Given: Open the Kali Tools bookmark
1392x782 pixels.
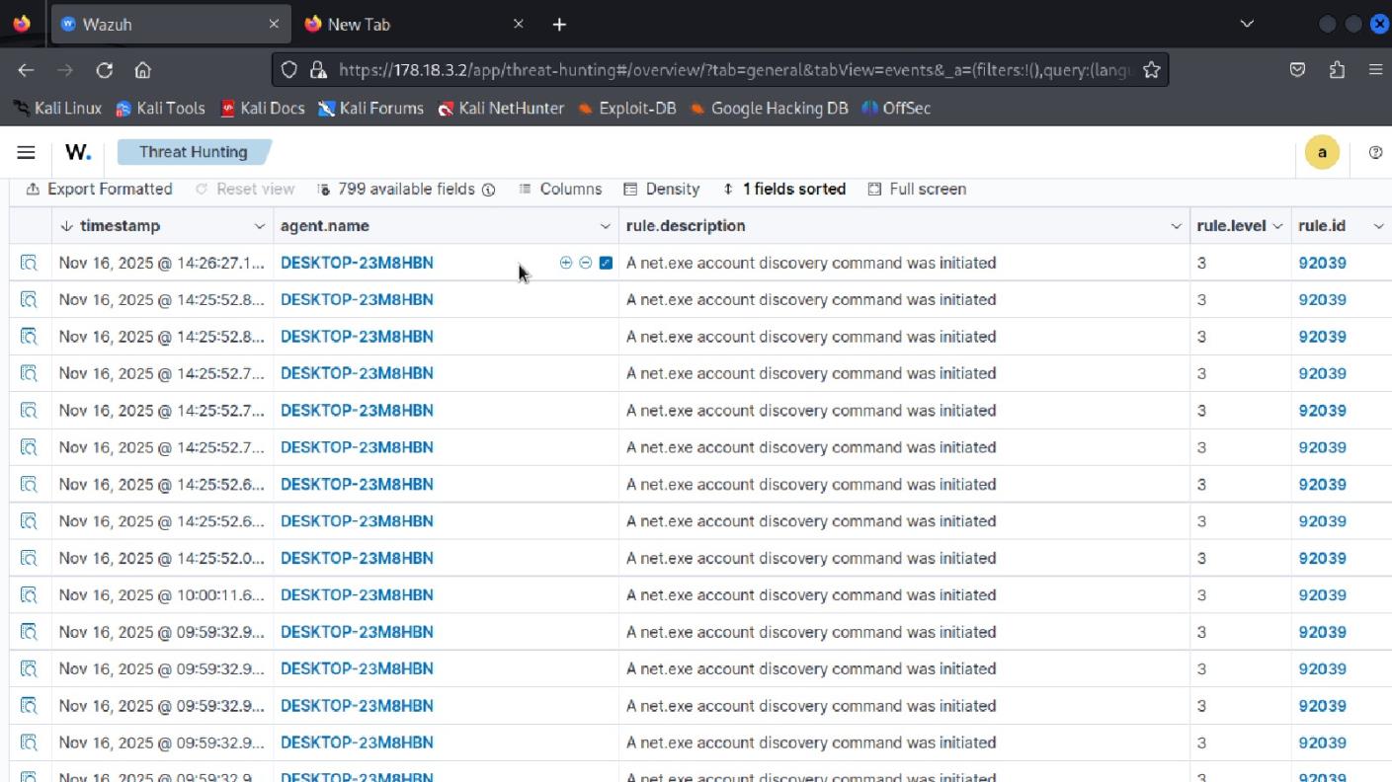Looking at the screenshot, I should click(x=160, y=109).
